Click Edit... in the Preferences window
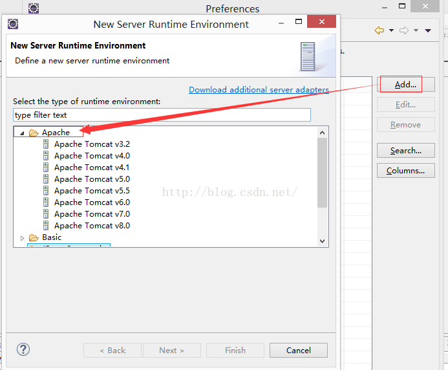This screenshot has width=448, height=370. click(406, 105)
